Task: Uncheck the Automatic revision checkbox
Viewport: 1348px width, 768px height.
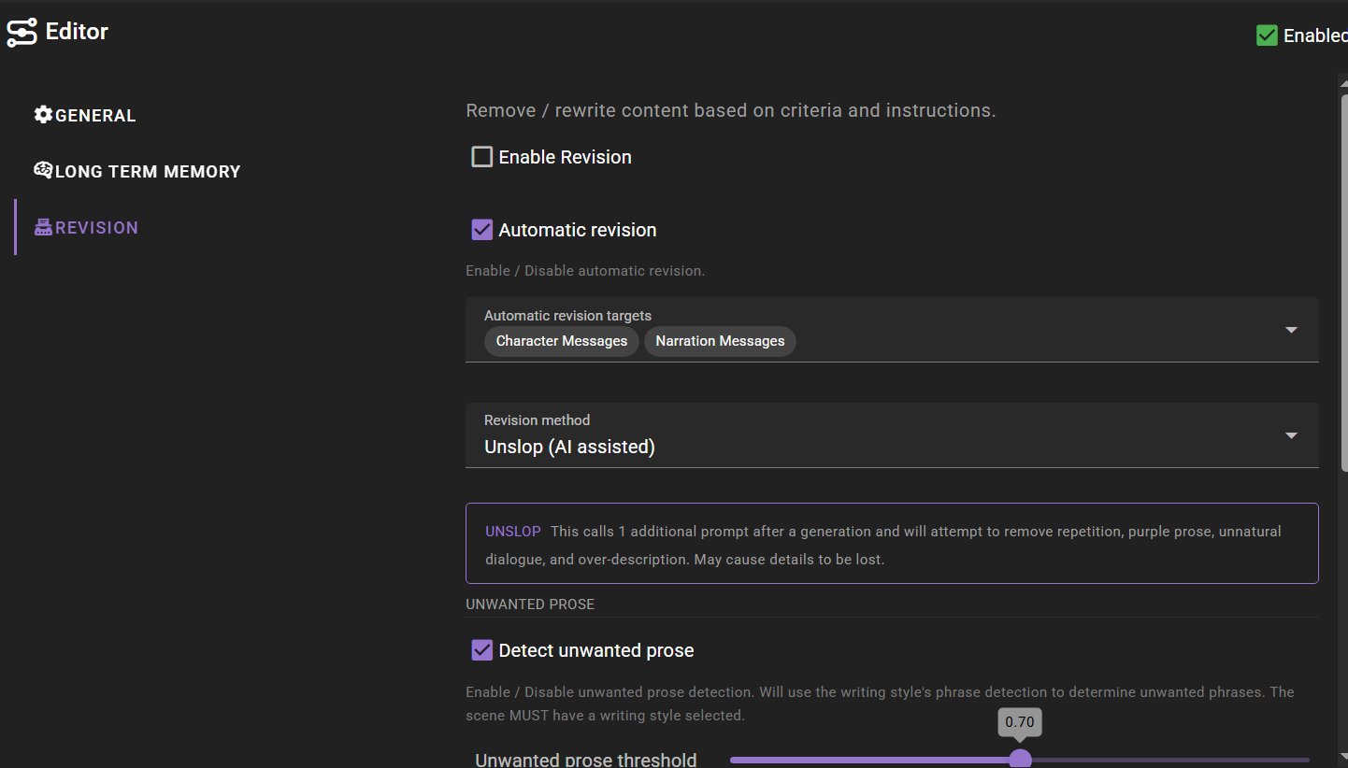Action: tap(482, 230)
